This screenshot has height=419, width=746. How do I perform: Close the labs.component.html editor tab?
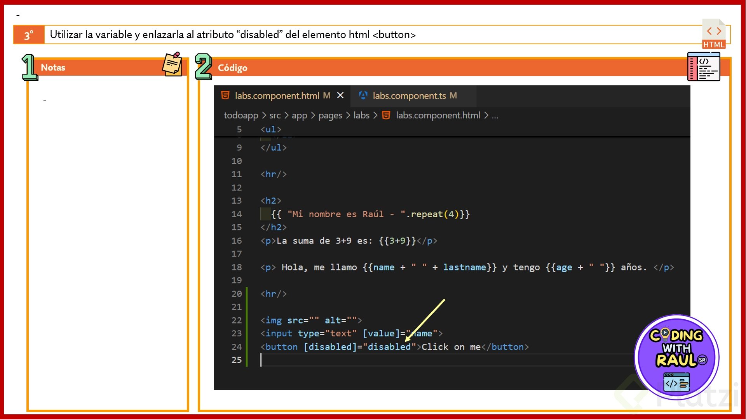coord(340,95)
